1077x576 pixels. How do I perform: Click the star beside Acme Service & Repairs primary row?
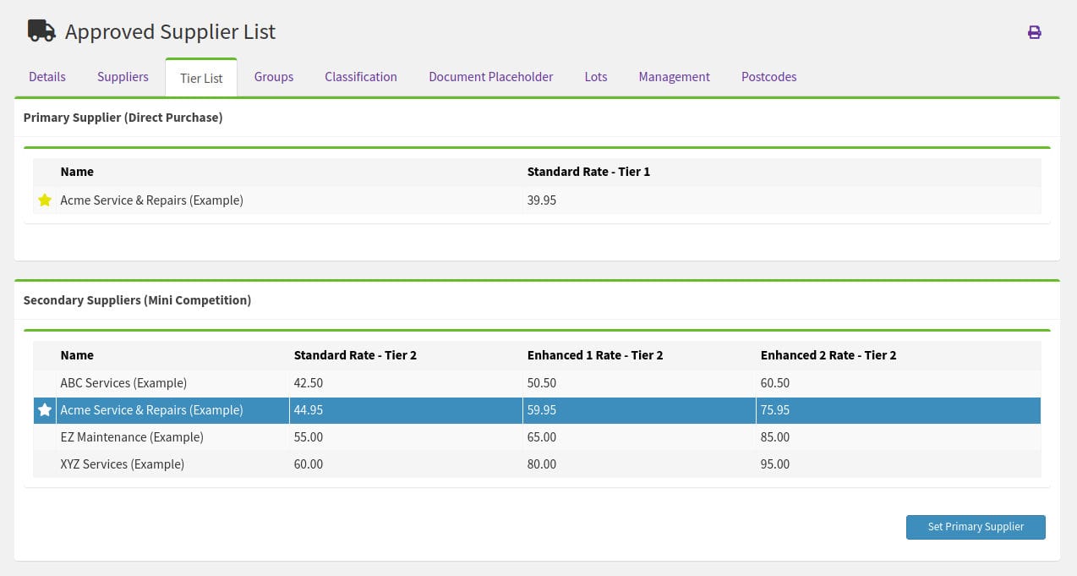tap(44, 200)
